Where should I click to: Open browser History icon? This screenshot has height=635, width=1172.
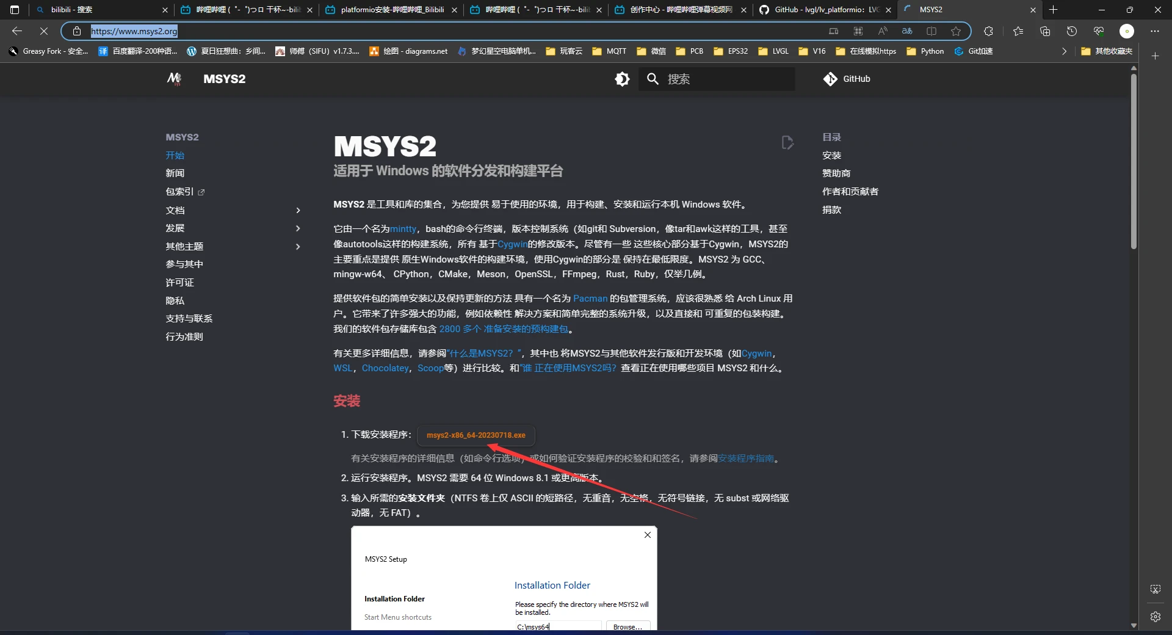[1072, 31]
